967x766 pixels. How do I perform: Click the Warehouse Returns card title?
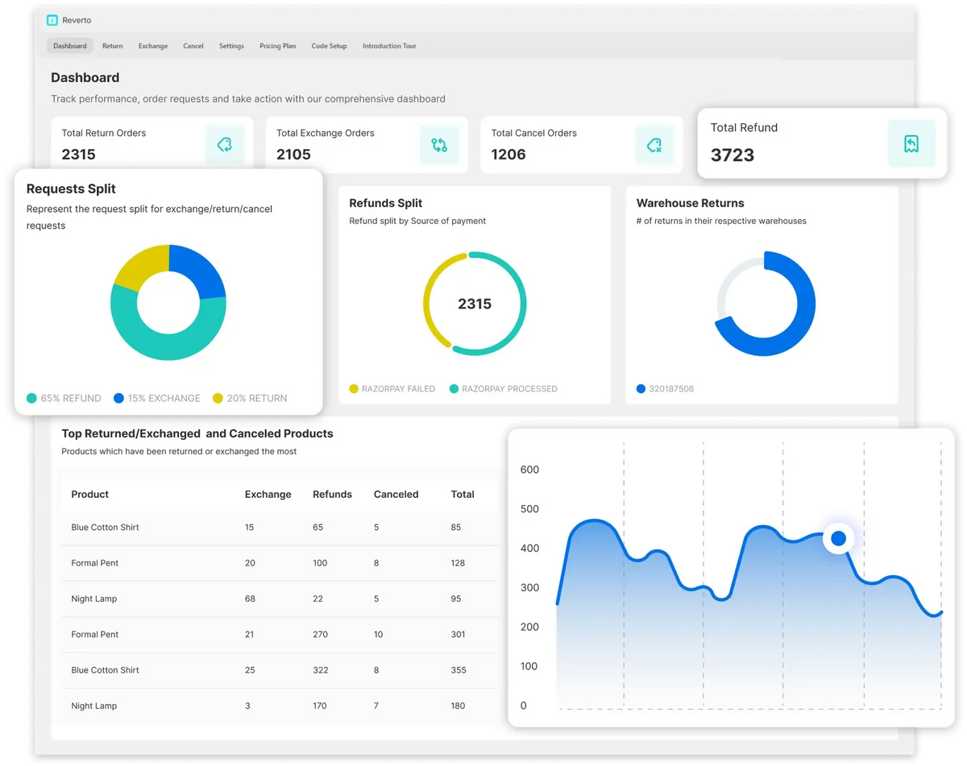(x=691, y=203)
